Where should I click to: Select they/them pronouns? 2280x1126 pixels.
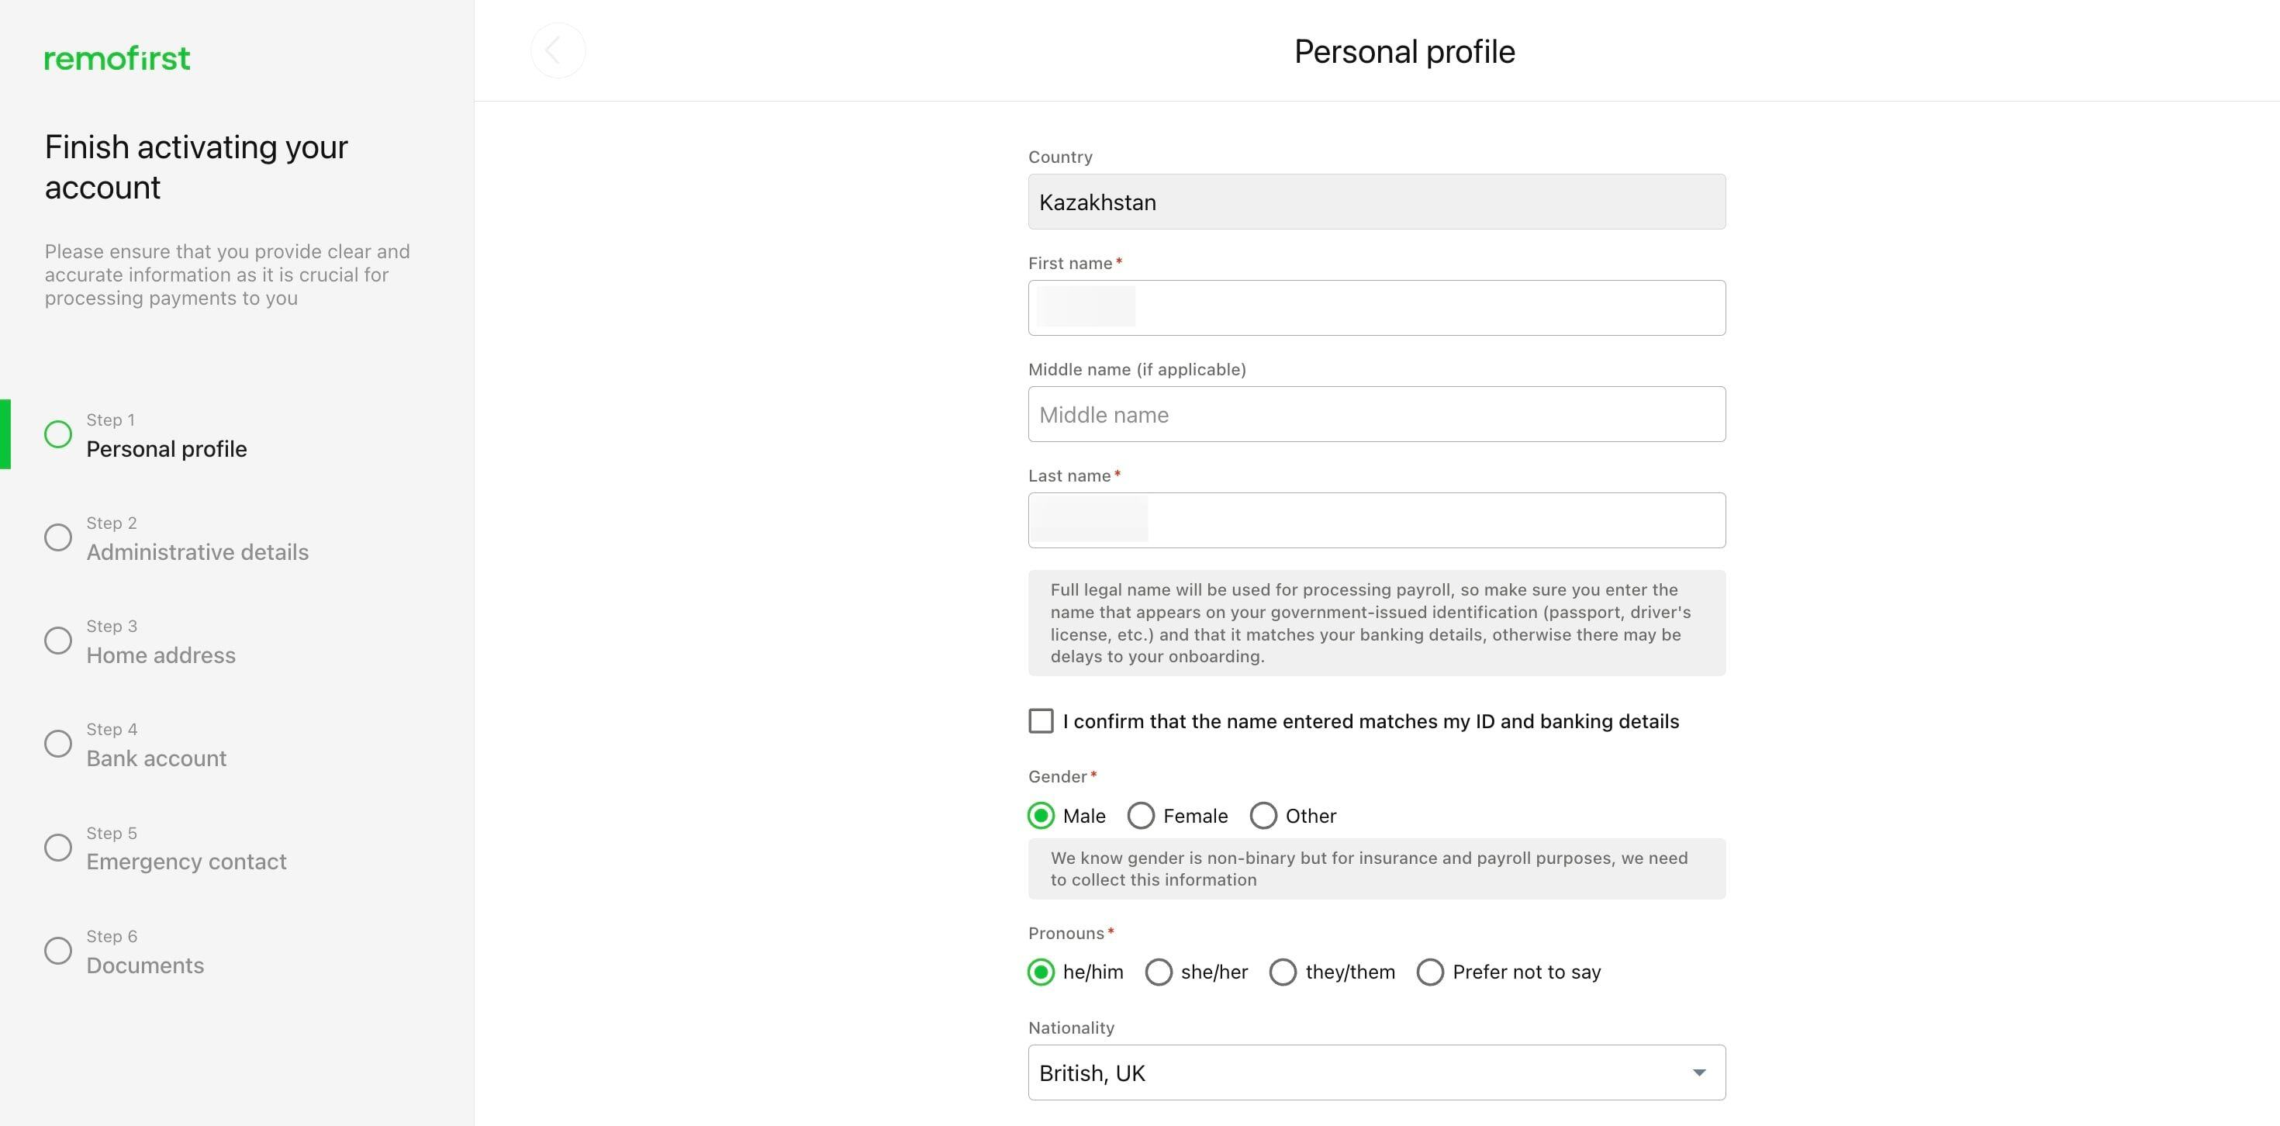1283,972
